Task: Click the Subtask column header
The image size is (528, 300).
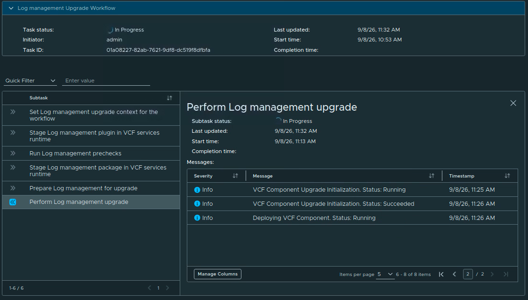Action: 39,98
